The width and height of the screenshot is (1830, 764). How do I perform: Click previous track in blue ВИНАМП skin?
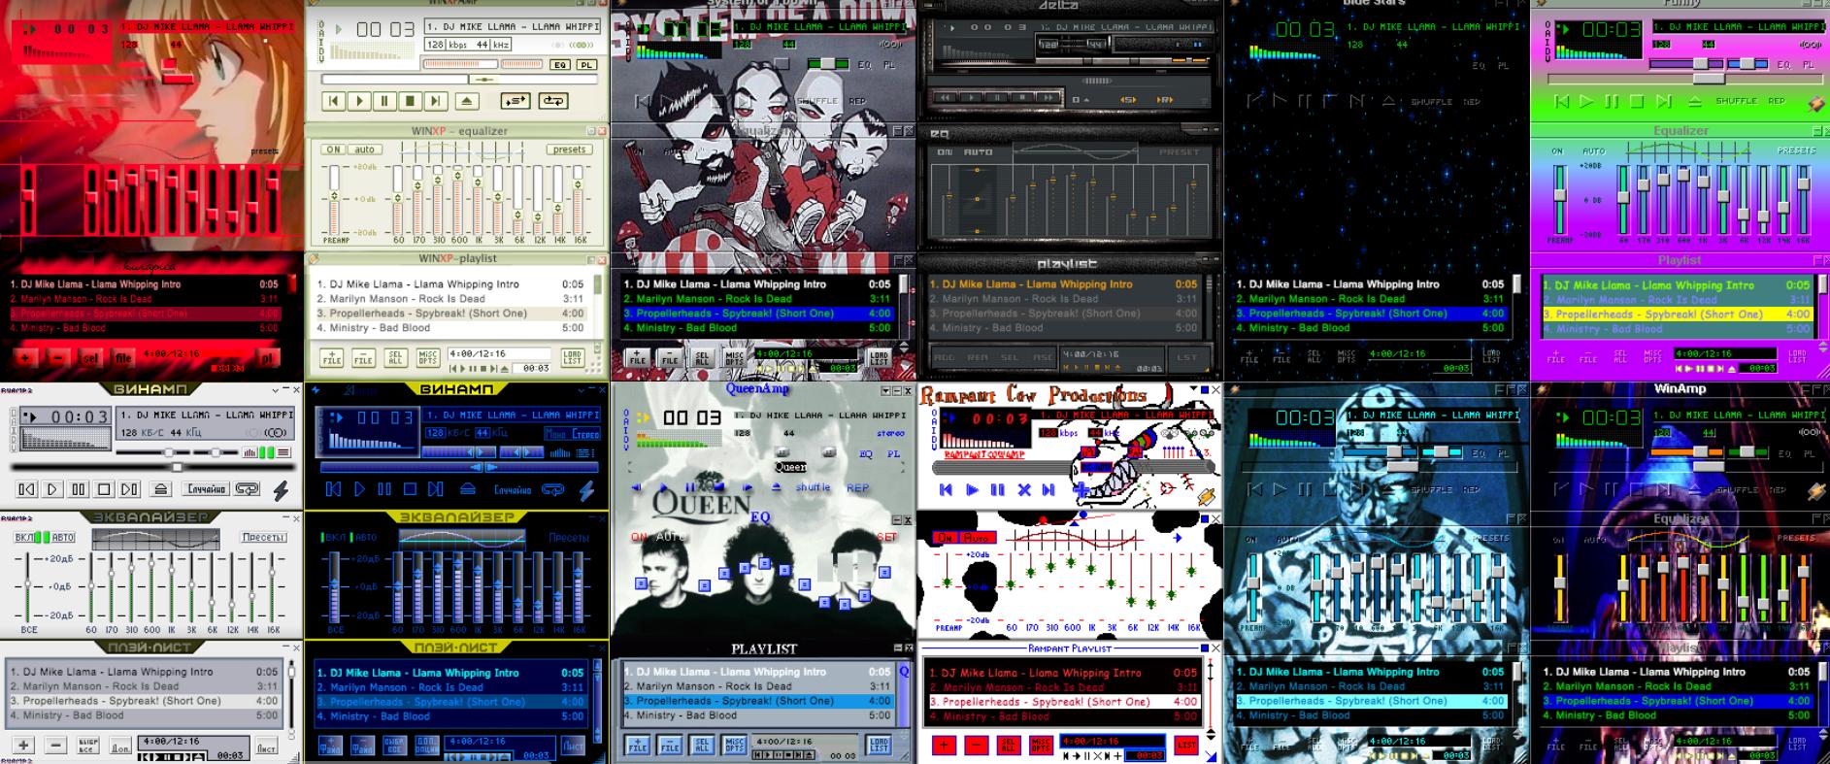(x=334, y=489)
